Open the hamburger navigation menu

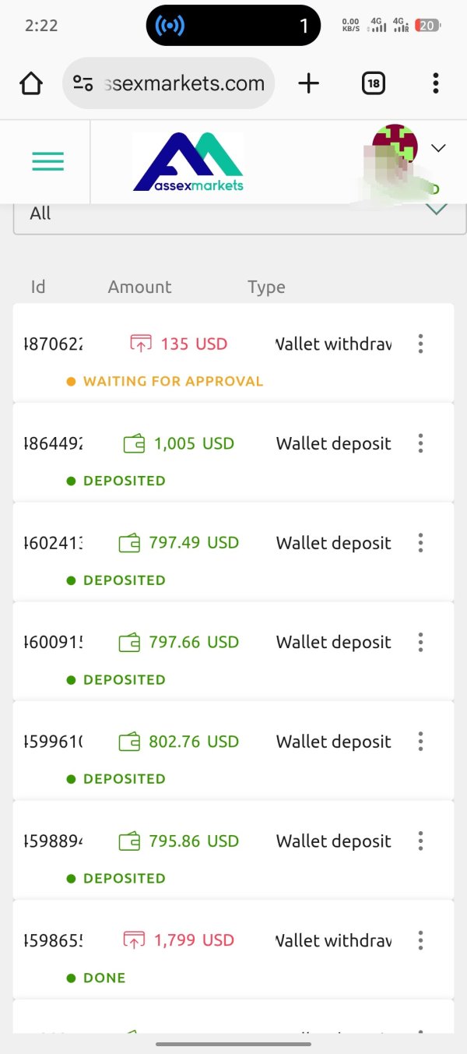[x=48, y=161]
